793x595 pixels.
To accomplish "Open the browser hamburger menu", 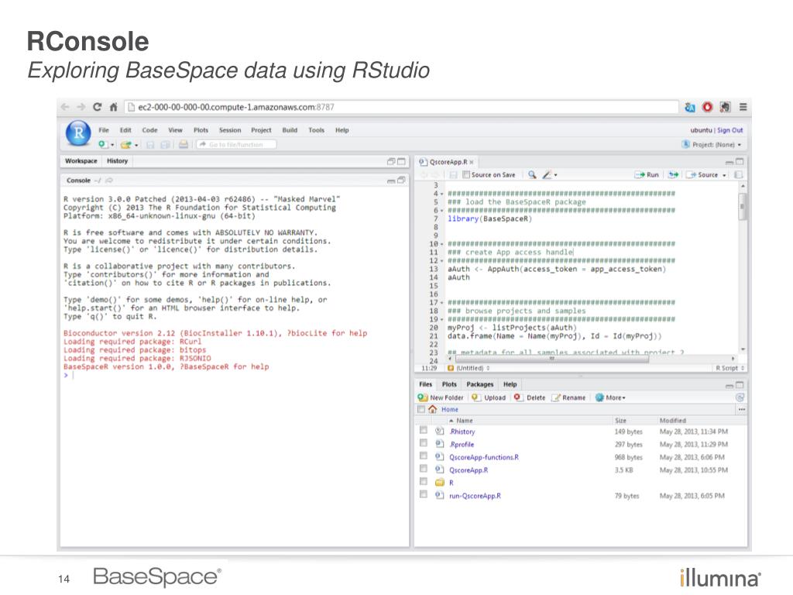I will (x=743, y=107).
